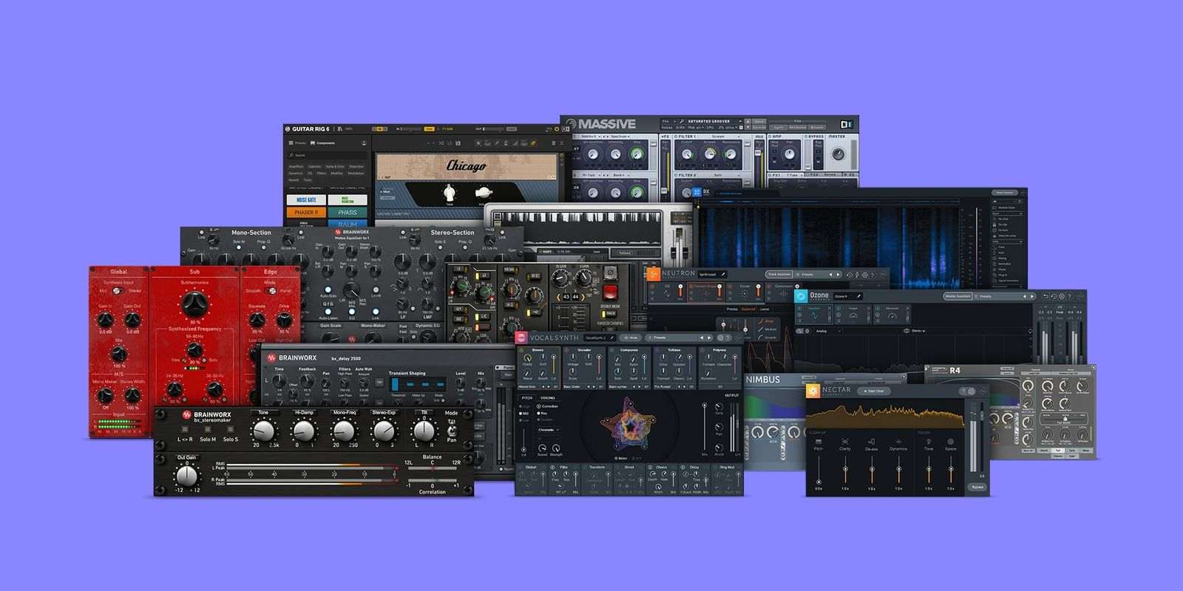
Task: Click the Pitch module icon in Nectar
Action: pos(818,442)
